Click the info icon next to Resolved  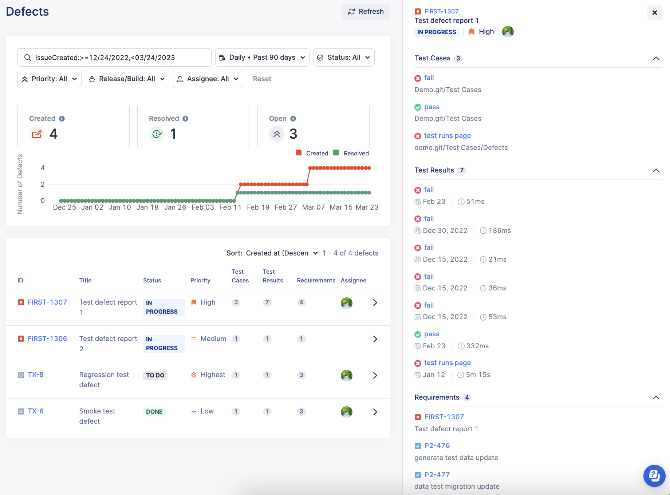tap(185, 119)
